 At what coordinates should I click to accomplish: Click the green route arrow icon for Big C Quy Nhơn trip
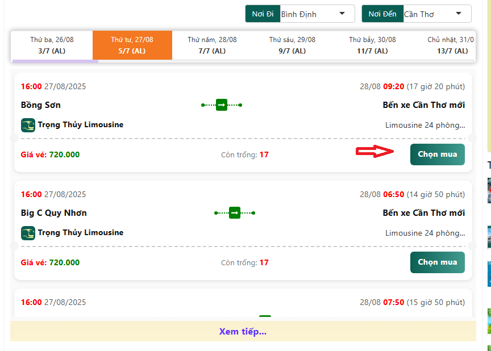click(234, 213)
